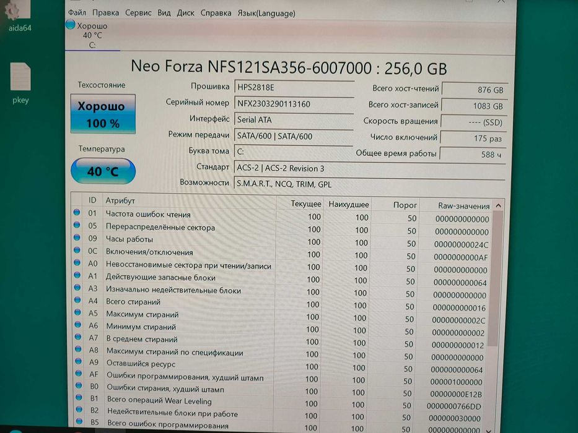Open the Правка menu
This screenshot has height=433, width=578.
click(105, 13)
